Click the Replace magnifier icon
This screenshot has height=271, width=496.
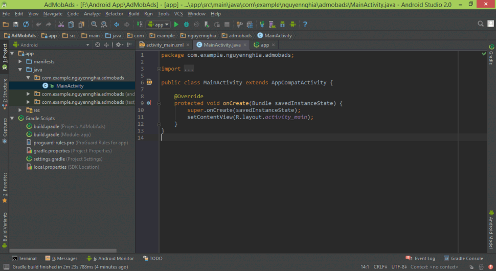(104, 25)
